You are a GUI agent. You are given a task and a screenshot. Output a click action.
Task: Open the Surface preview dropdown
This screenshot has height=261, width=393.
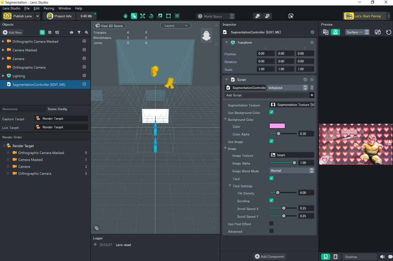coord(357,32)
